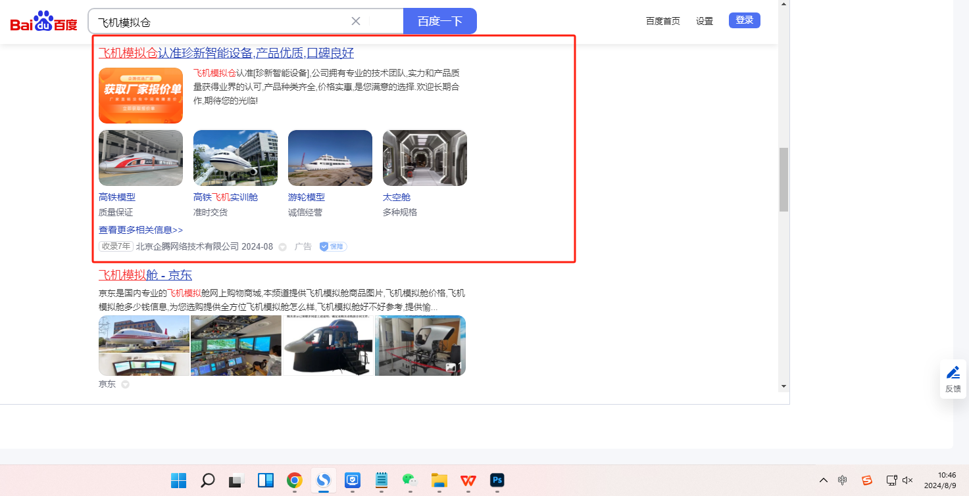Click the 登录 login button
The image size is (969, 496).
(745, 20)
